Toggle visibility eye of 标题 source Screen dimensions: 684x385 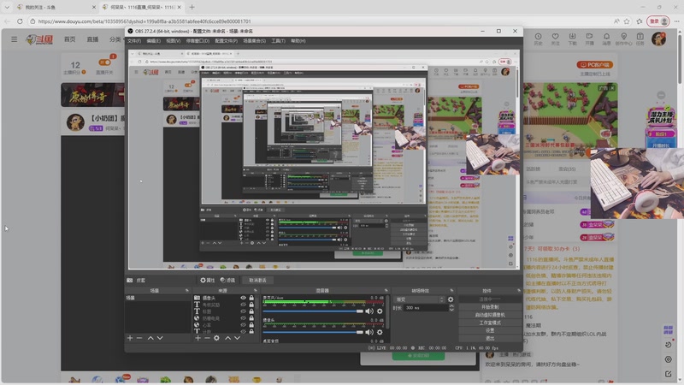244,311
